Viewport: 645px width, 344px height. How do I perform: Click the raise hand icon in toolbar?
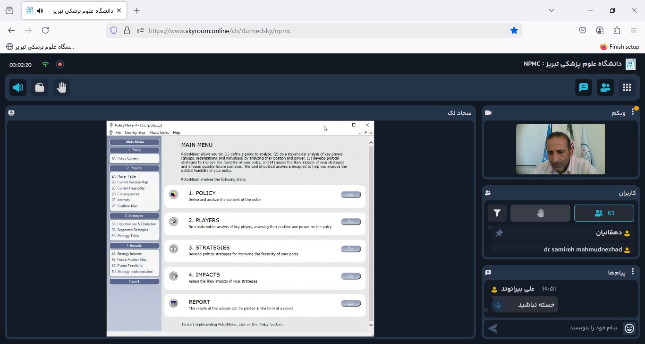click(x=61, y=87)
